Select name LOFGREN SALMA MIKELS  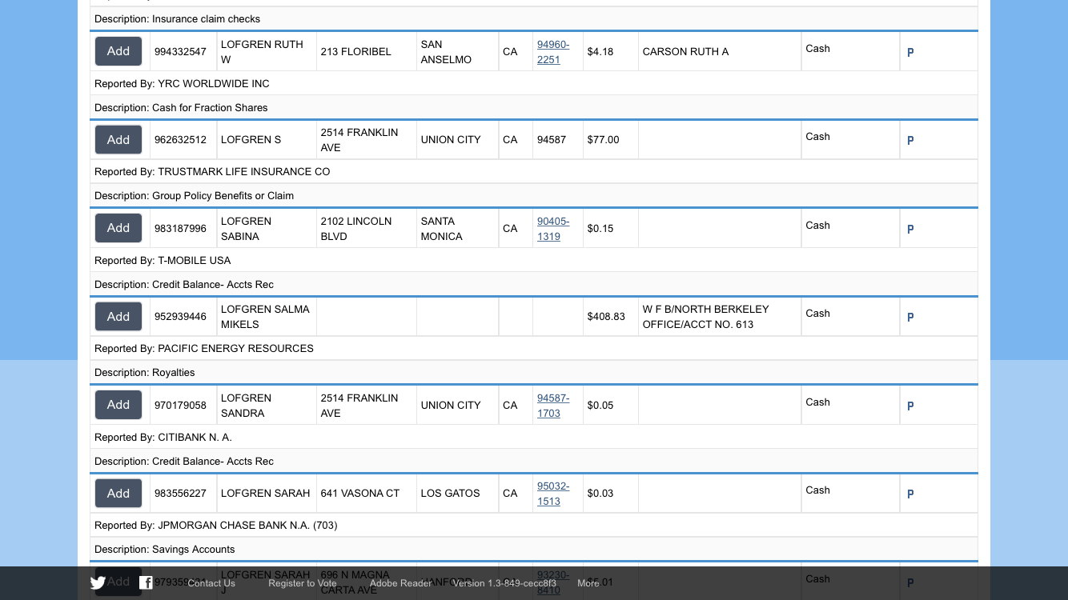tap(265, 317)
